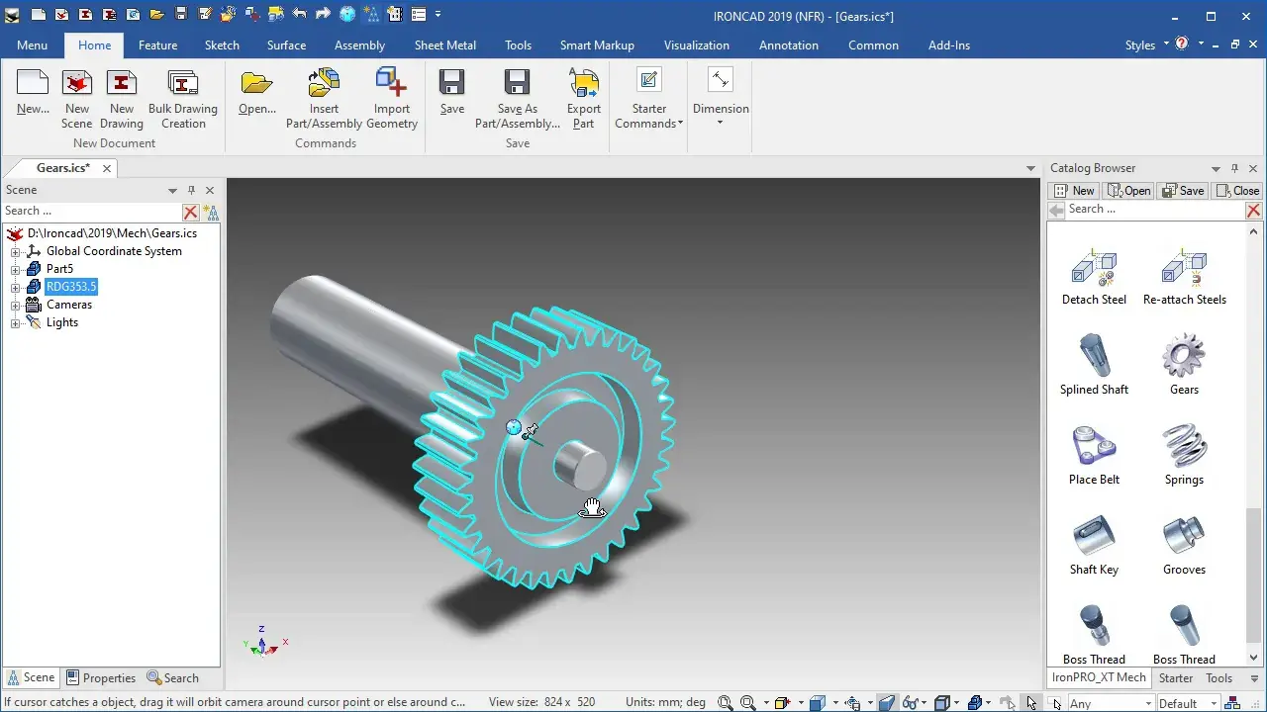This screenshot has width=1267, height=712.
Task: Click the Open button in Catalog Browser
Action: click(x=1129, y=191)
